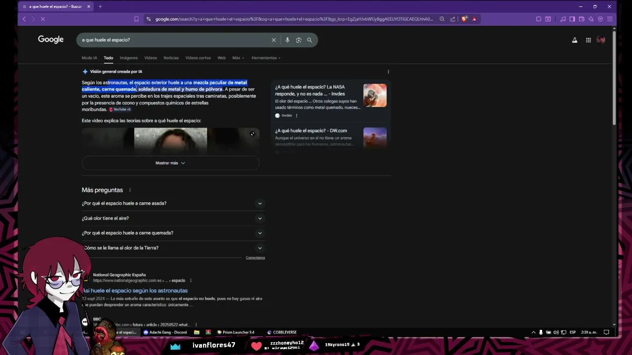
Task: Bookmark this page with the bookmark icon
Action: [136, 19]
